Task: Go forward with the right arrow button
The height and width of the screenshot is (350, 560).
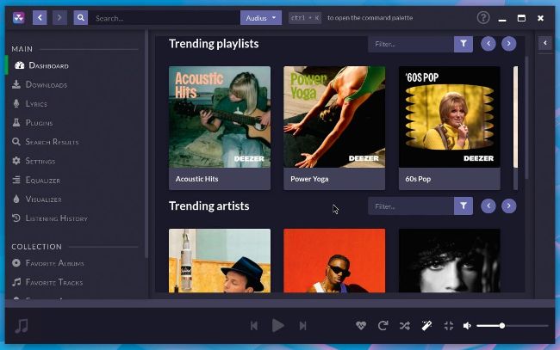Action: coord(59,17)
